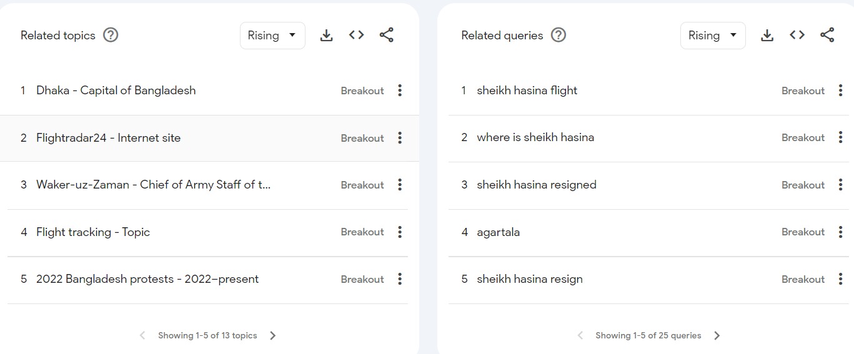Click embed icon in Related queries card
This screenshot has width=854, height=354.
tap(797, 36)
